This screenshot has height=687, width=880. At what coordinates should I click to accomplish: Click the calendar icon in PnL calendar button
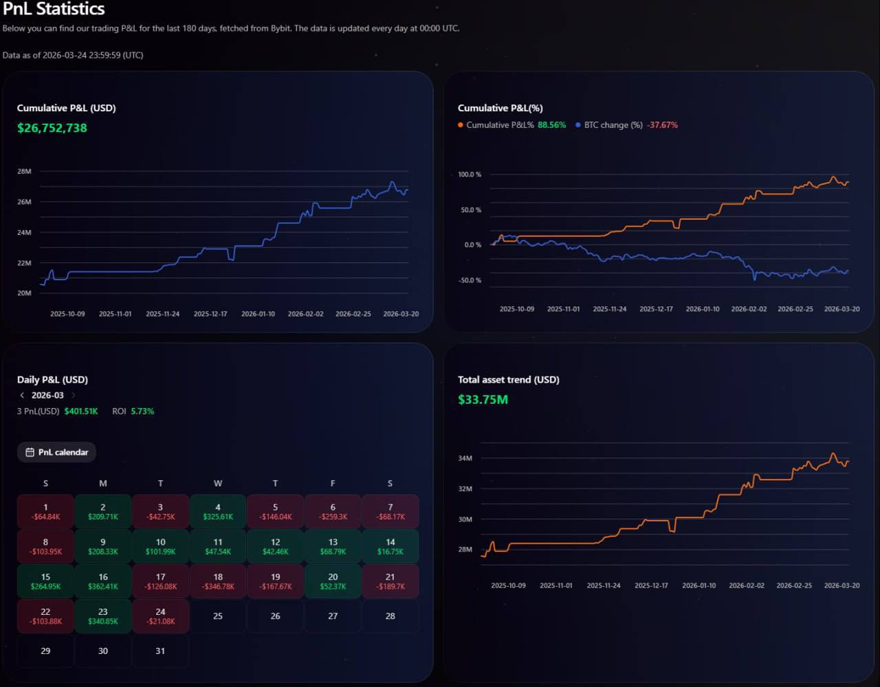click(30, 452)
